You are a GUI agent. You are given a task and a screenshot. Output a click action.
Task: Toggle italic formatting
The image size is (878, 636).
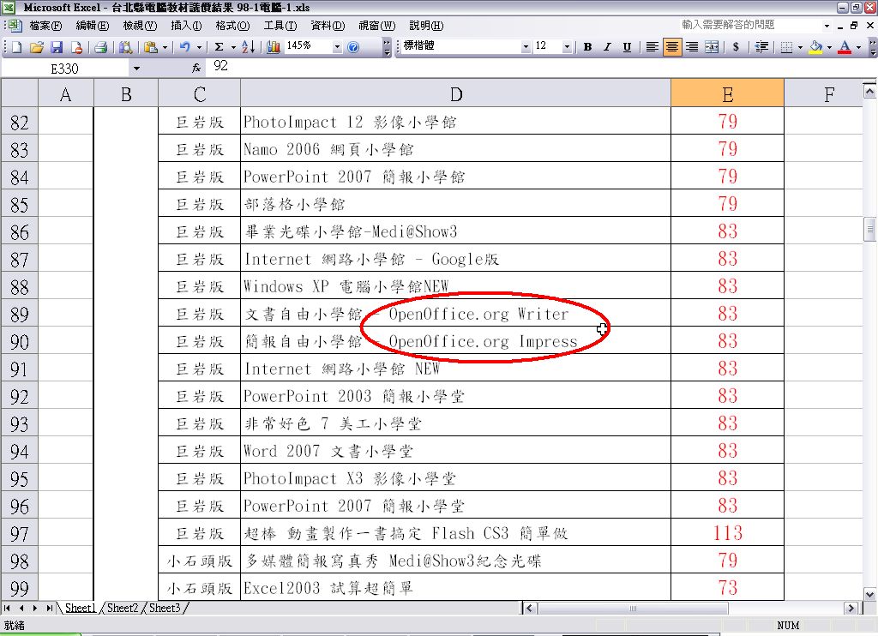coord(607,48)
